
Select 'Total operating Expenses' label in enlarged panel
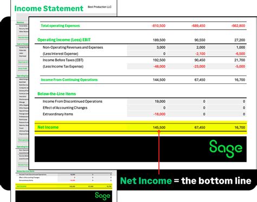coord(60,25)
